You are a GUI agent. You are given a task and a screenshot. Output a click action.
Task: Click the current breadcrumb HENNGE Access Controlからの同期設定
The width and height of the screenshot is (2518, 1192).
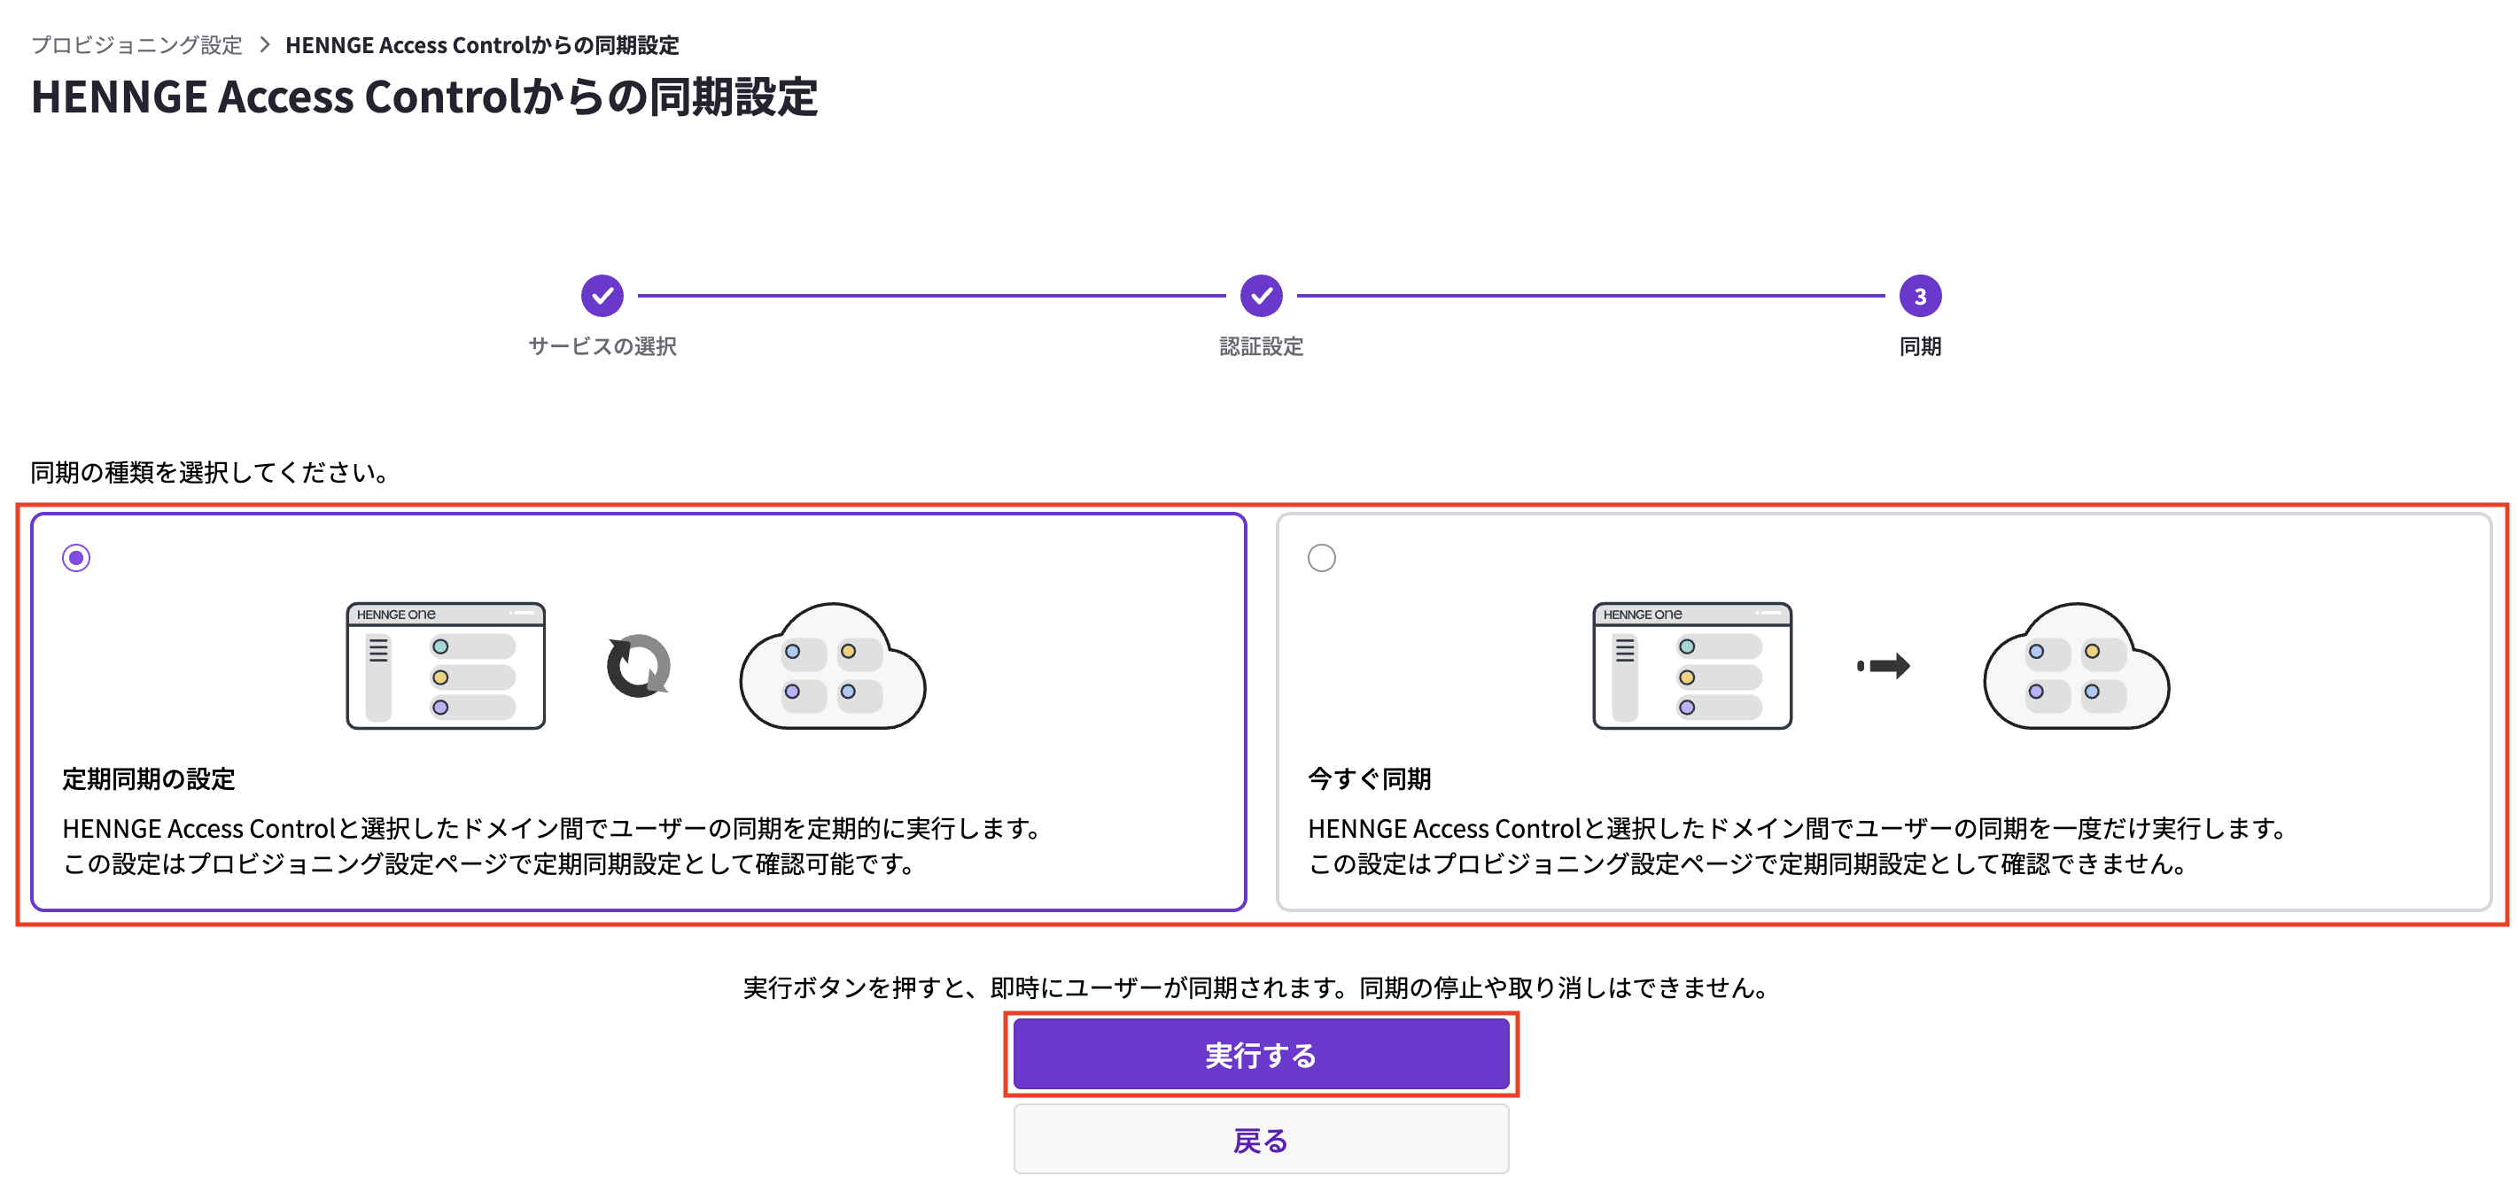(482, 45)
